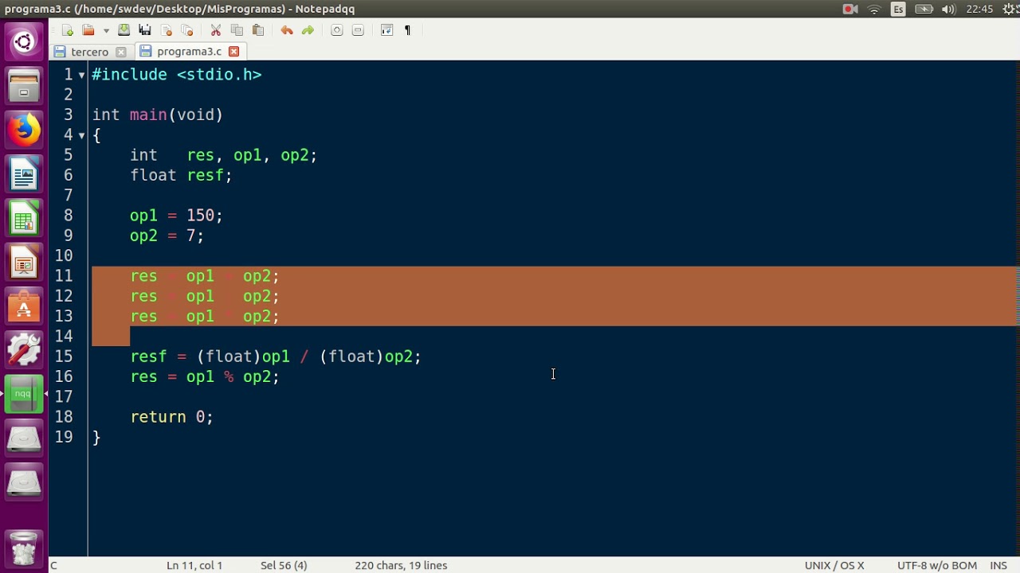Click the Notepadqq nqq launcher icon
Viewport: 1020px width, 573px height.
coord(24,394)
